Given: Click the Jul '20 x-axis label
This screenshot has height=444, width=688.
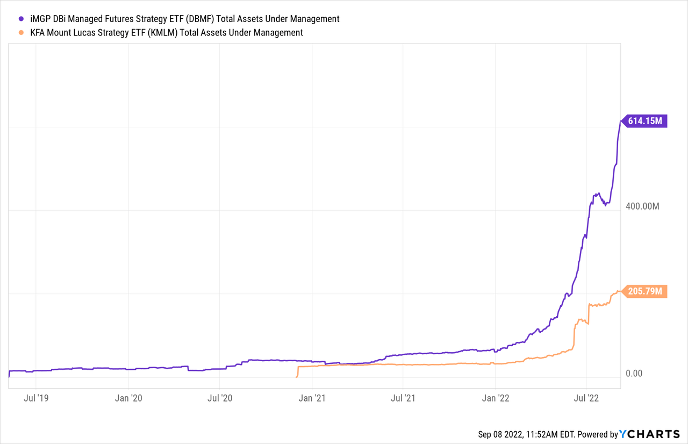Looking at the screenshot, I should coord(220,398).
